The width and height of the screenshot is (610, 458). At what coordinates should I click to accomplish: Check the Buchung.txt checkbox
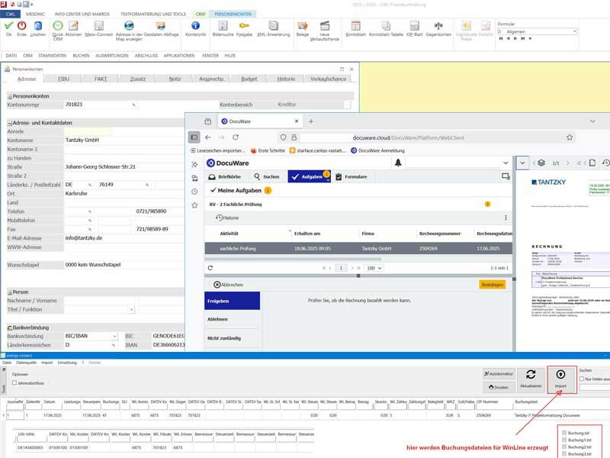[x=564, y=433]
